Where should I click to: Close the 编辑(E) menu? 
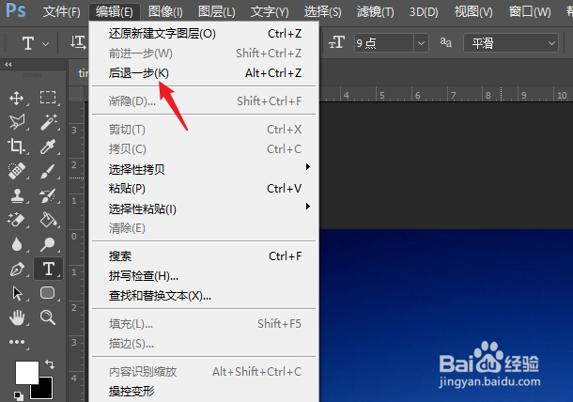click(x=115, y=12)
